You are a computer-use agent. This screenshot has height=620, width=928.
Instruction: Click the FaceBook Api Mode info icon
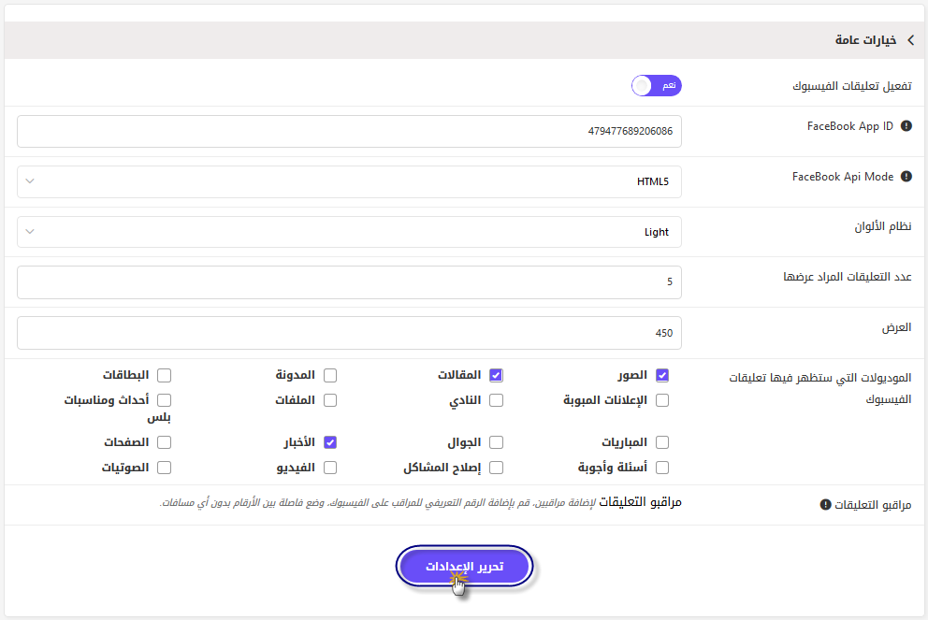coord(906,177)
